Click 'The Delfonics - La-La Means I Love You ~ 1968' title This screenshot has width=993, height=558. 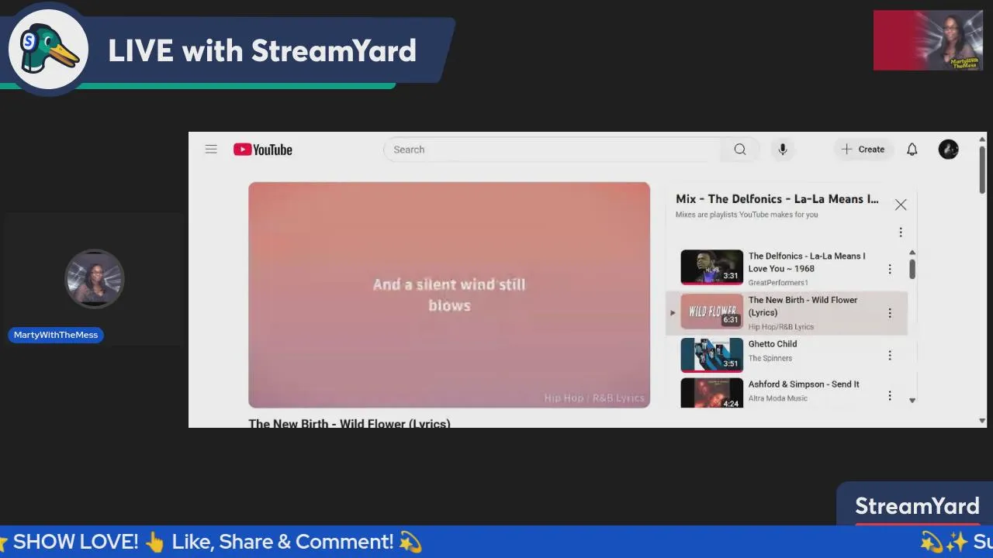pos(807,262)
